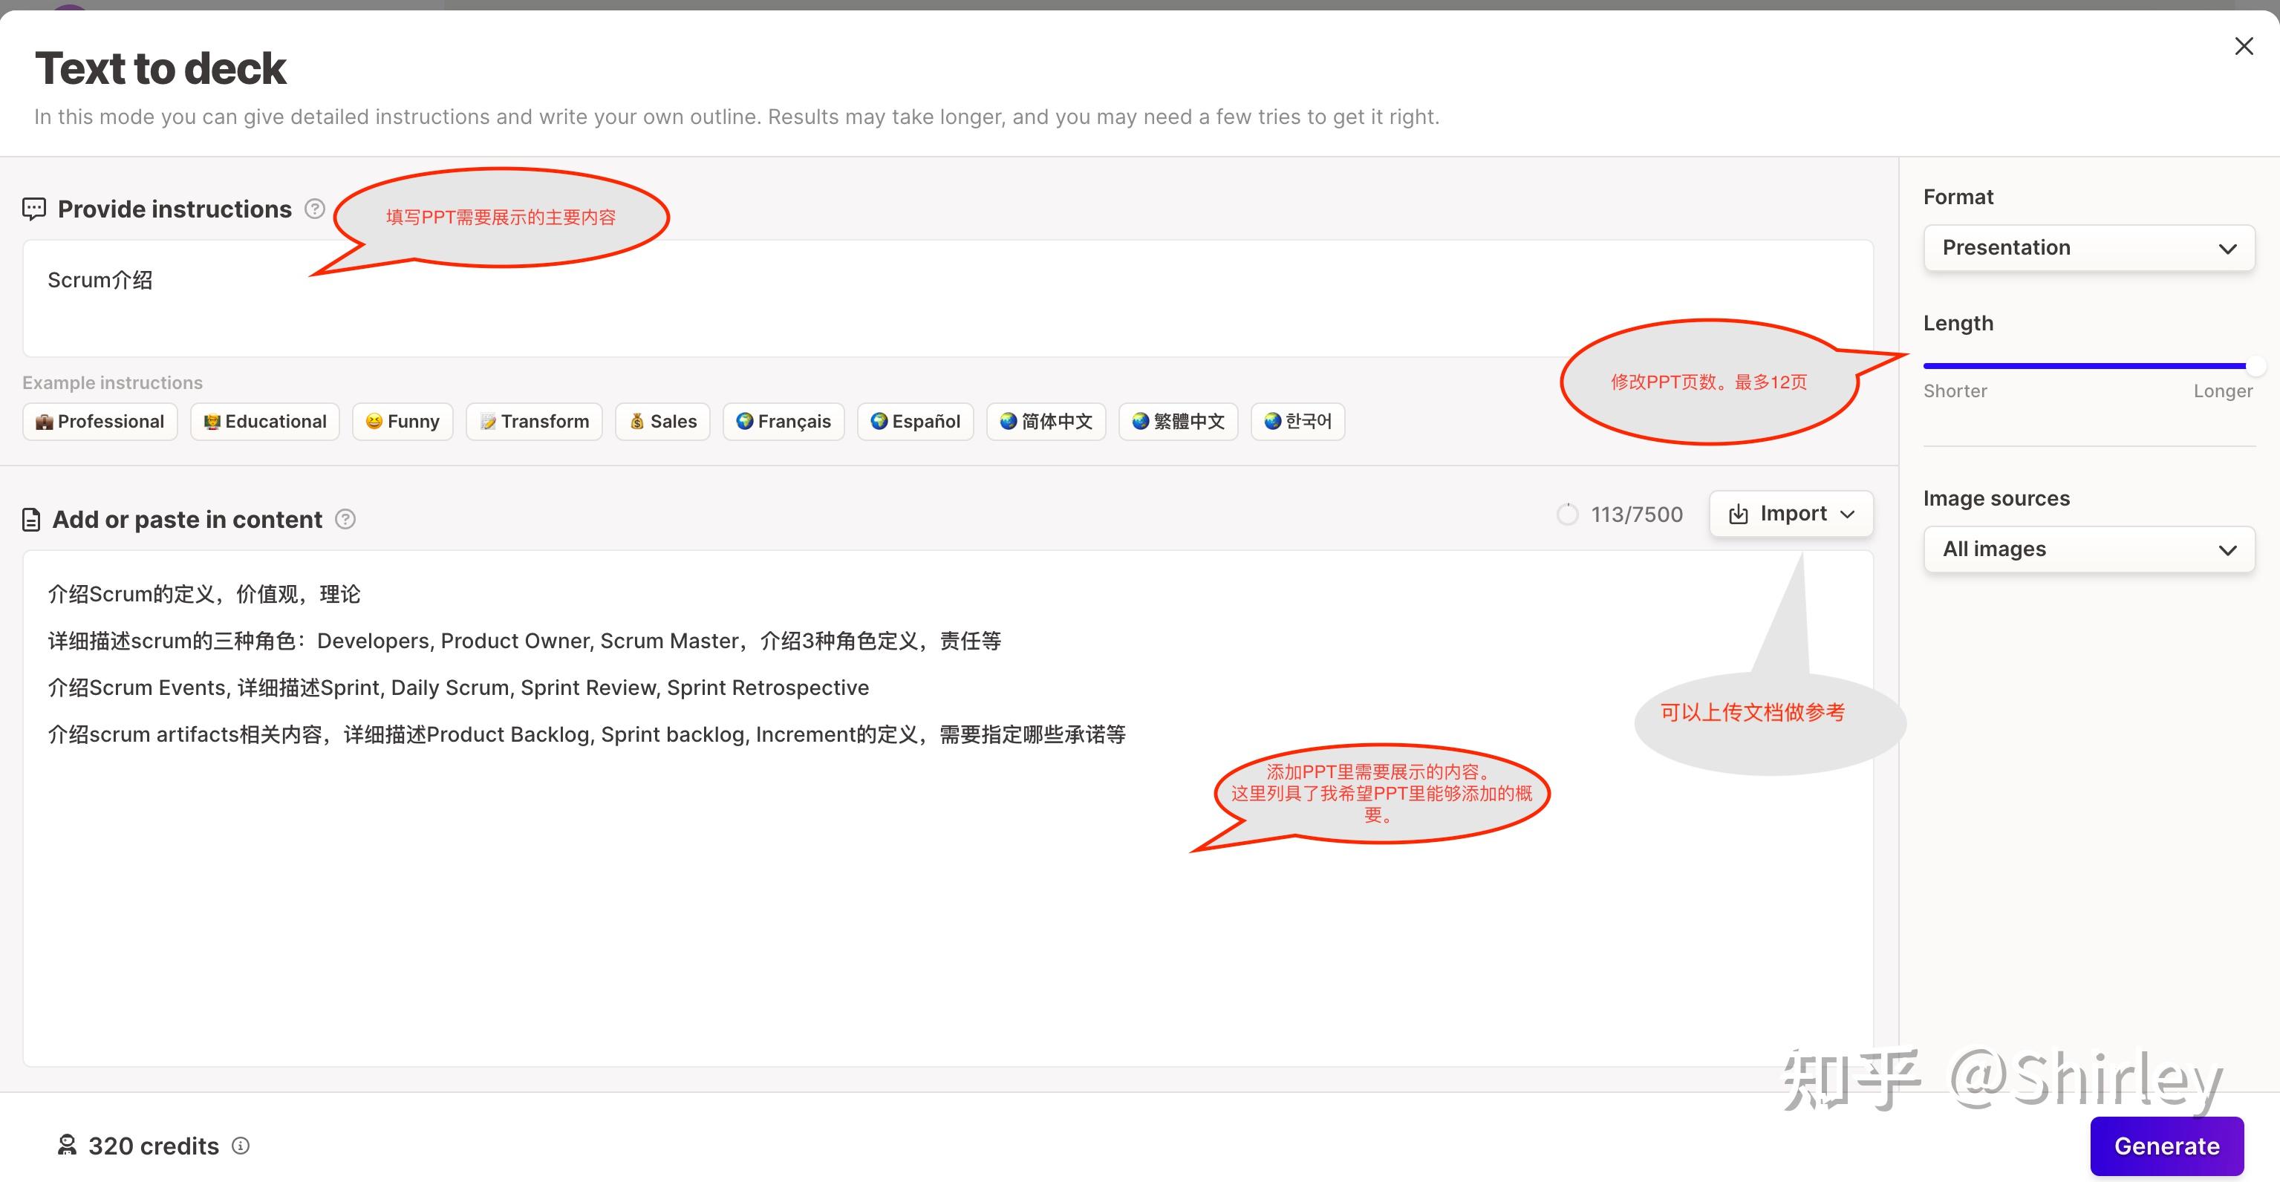Click the Import download icon
This screenshot has width=2280, height=1182.
click(x=1739, y=514)
